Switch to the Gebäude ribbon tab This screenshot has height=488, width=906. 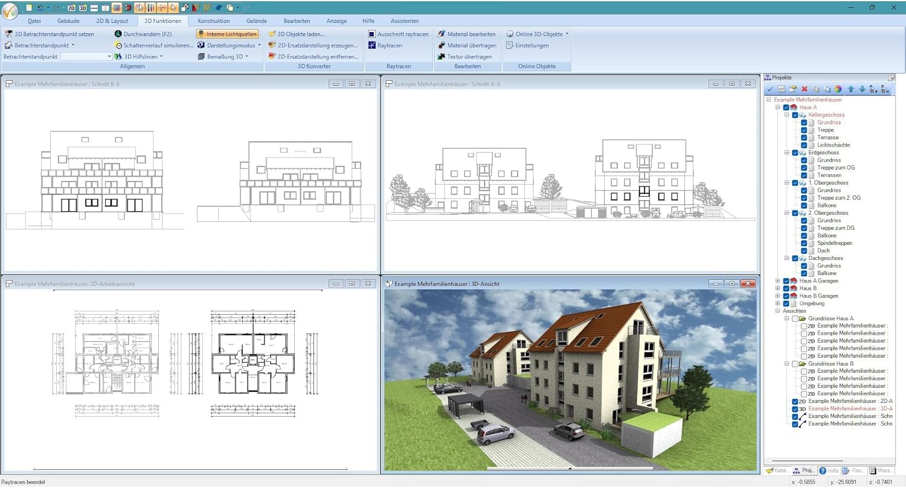click(68, 21)
